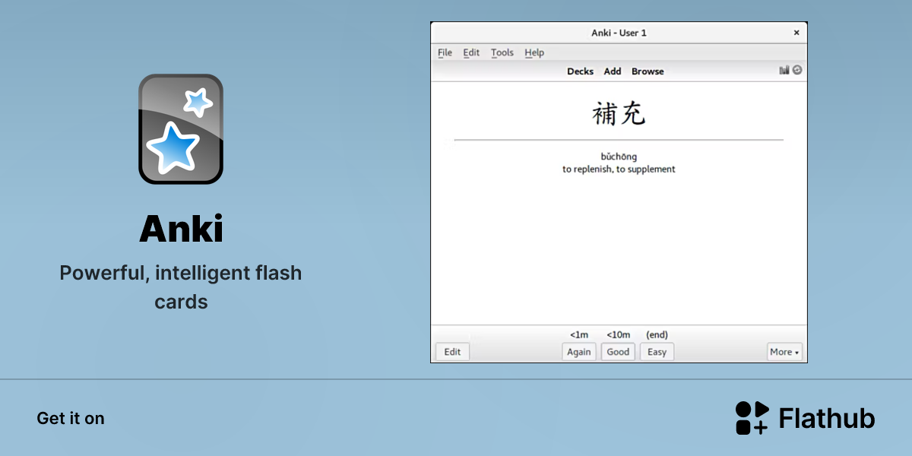912x456 pixels.
Task: Click the Chinese characters 補充
Action: point(619,114)
